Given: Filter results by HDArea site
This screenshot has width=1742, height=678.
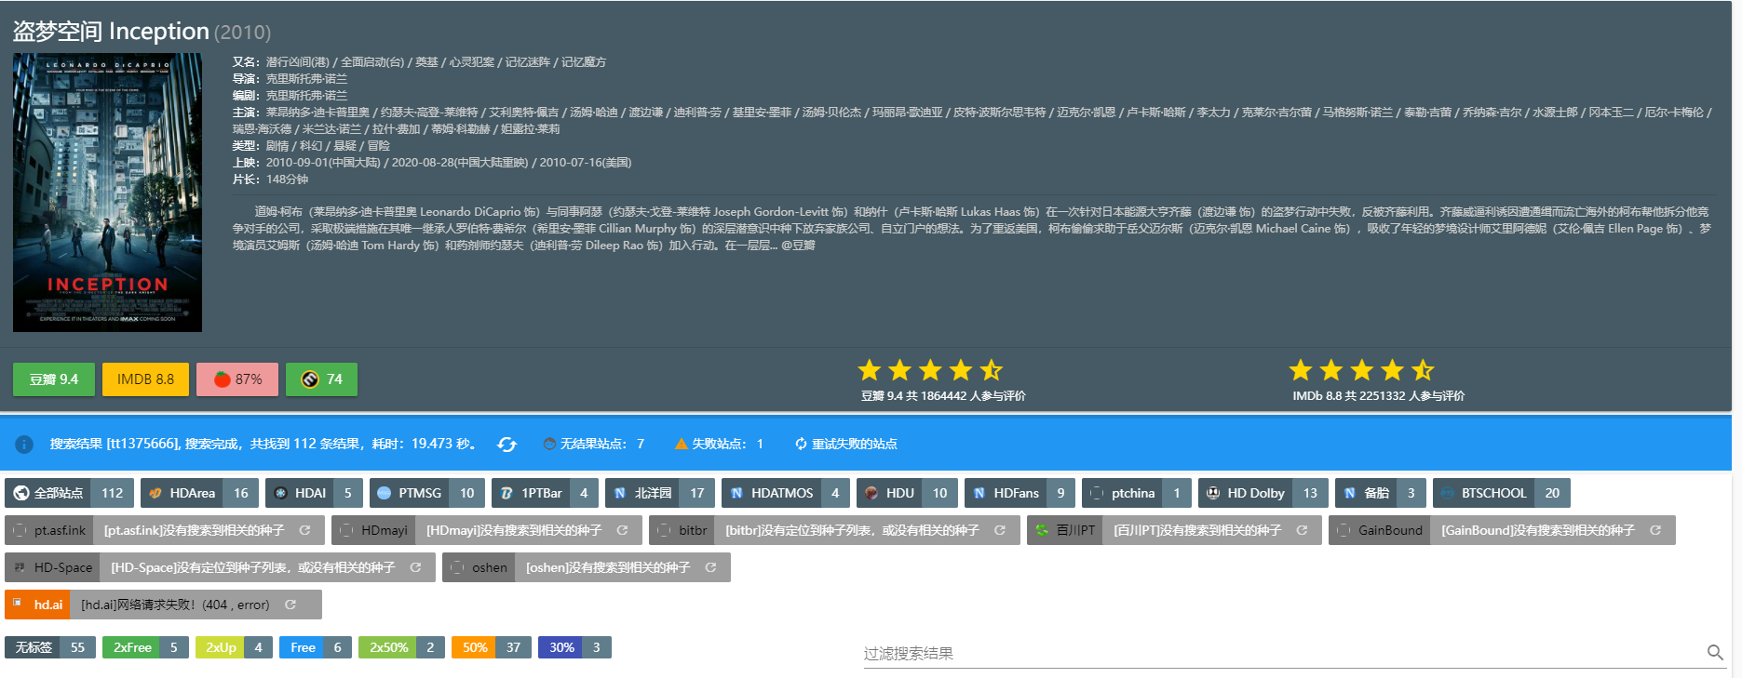Looking at the screenshot, I should [200, 493].
